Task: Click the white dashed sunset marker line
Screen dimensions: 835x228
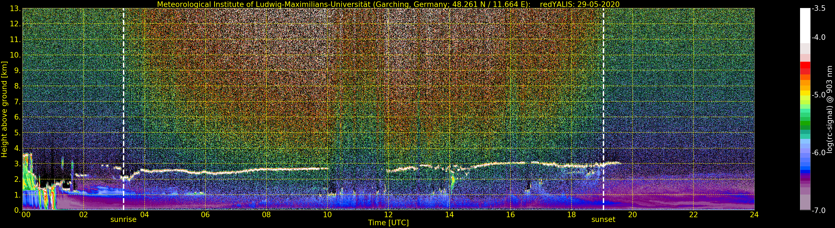Action: coord(603,109)
